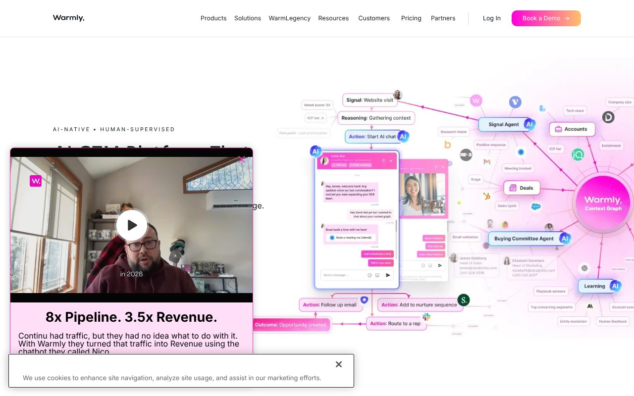Click the HubSpot sprocket icon

(486, 196)
